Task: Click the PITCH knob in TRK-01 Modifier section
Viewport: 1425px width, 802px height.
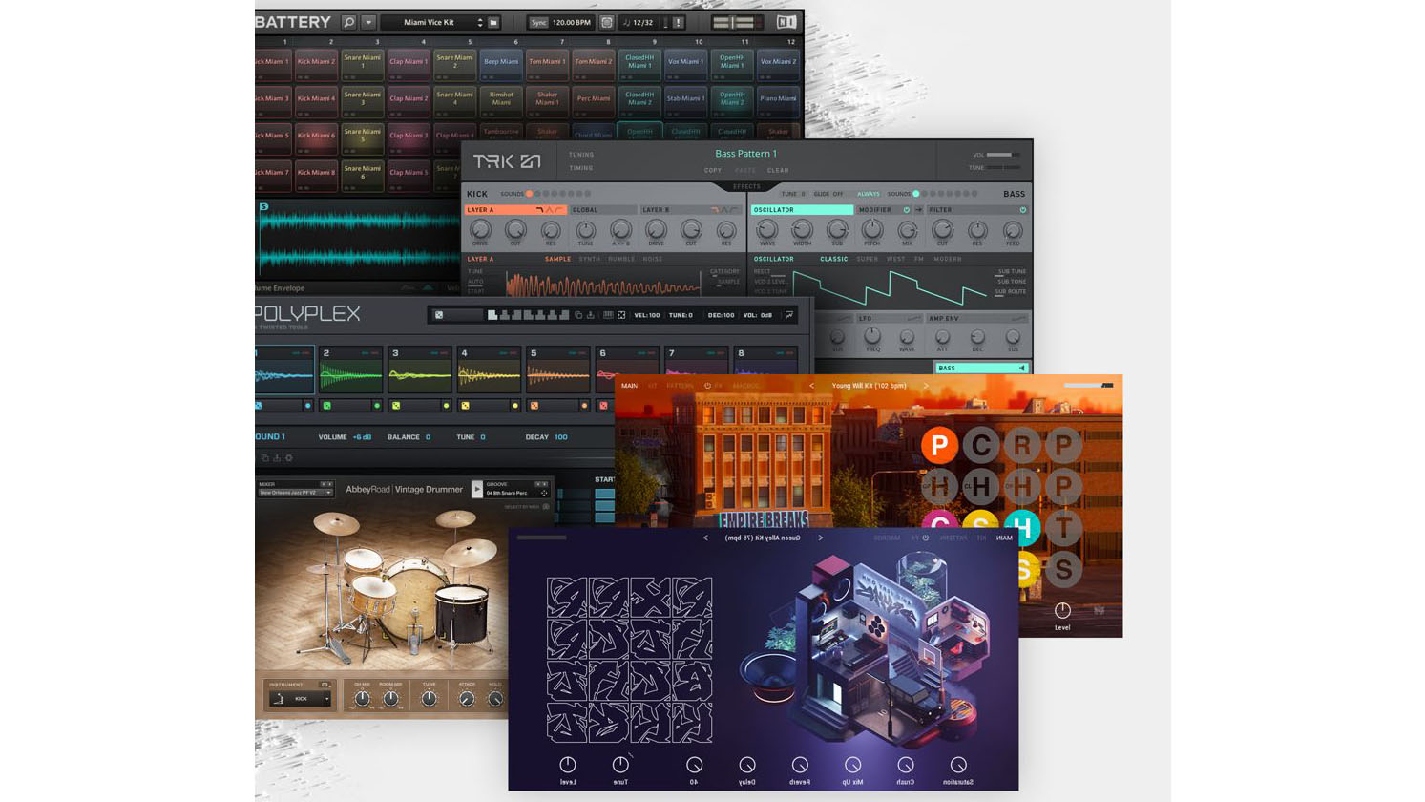Action: coord(872,229)
